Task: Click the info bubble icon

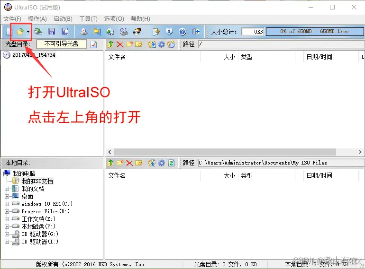Action: 169,32
